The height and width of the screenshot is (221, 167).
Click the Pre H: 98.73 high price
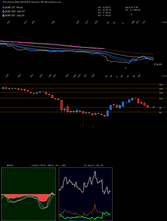click(x=104, y=10)
